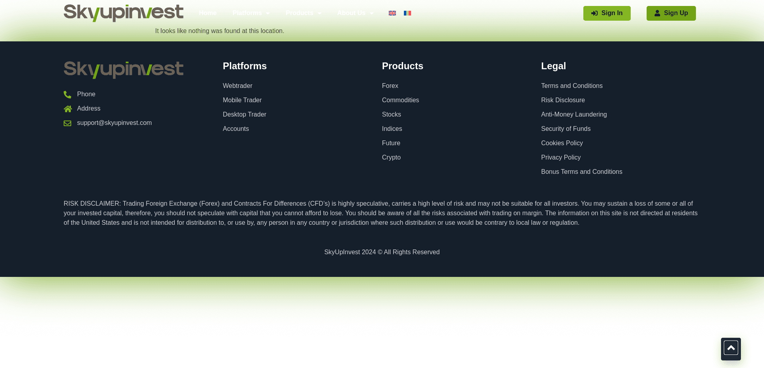View the Crypto products page

391,158
